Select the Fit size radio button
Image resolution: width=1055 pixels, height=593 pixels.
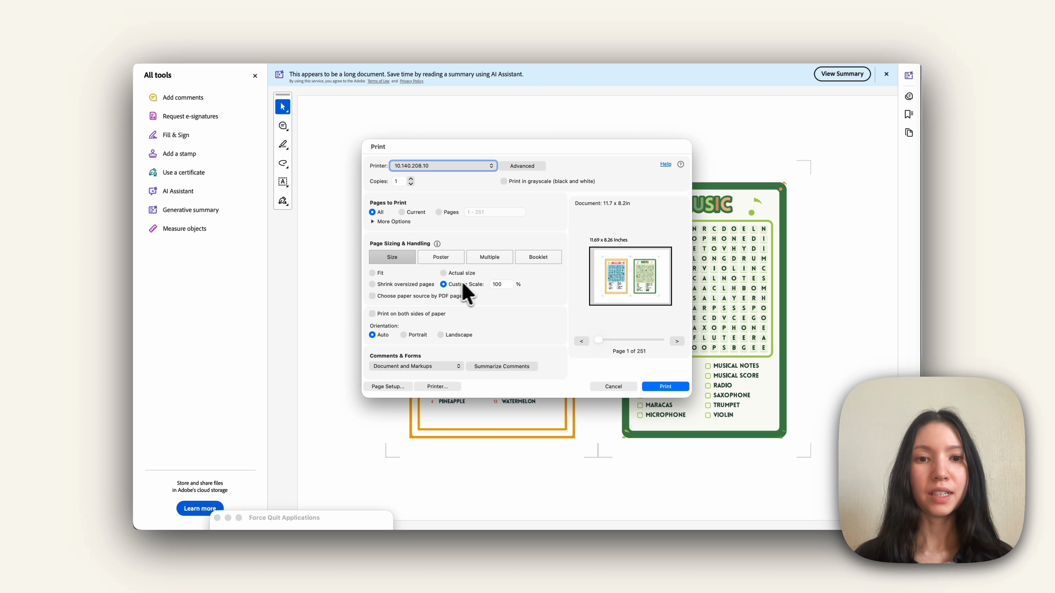(x=372, y=273)
